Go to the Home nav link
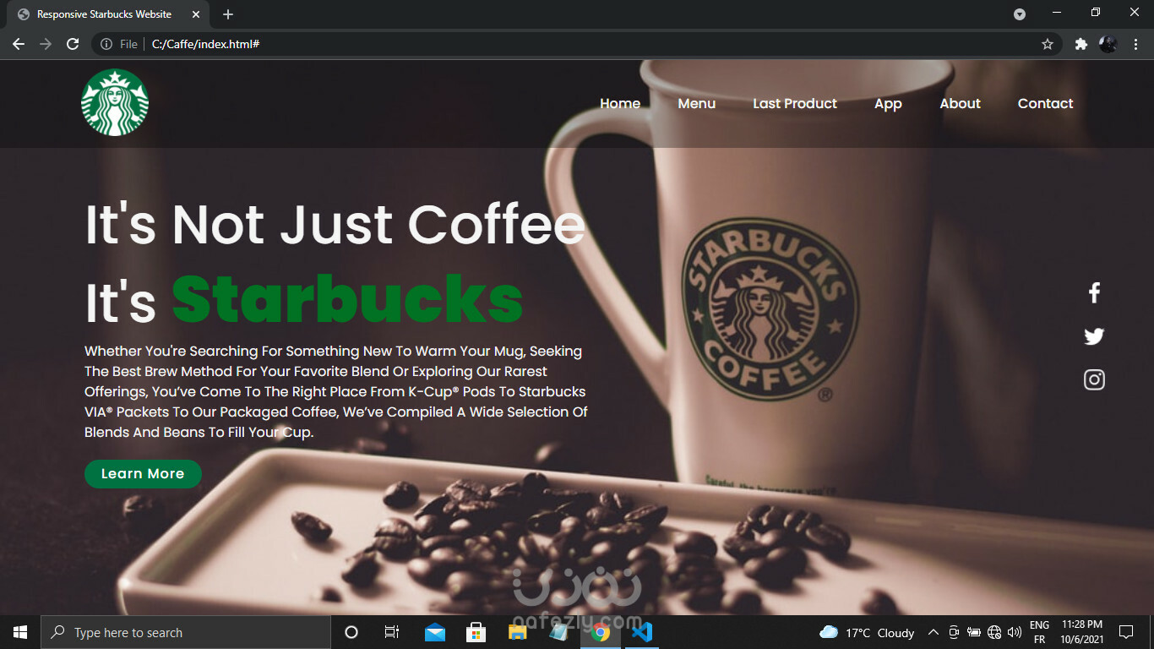The image size is (1154, 649). point(620,103)
